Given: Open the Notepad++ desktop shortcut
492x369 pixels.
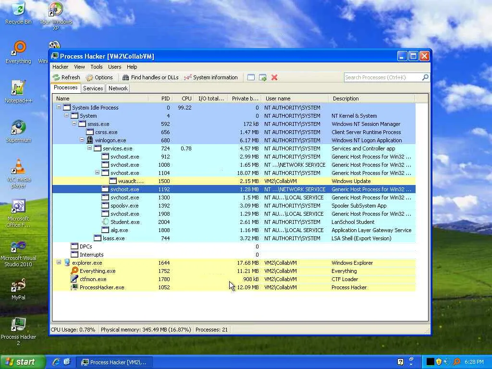Looking at the screenshot, I should click(x=18, y=92).
